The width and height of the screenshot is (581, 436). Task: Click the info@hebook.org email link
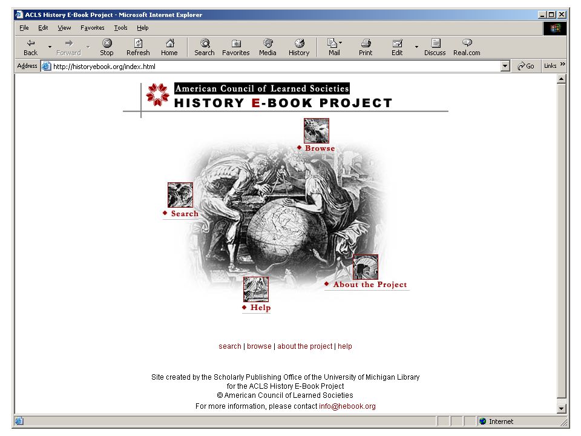(347, 406)
